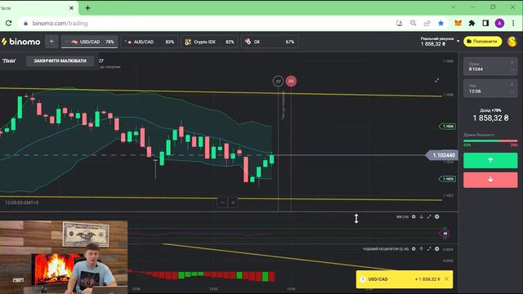Click the red purchase deadline timer marker

[x=291, y=81]
